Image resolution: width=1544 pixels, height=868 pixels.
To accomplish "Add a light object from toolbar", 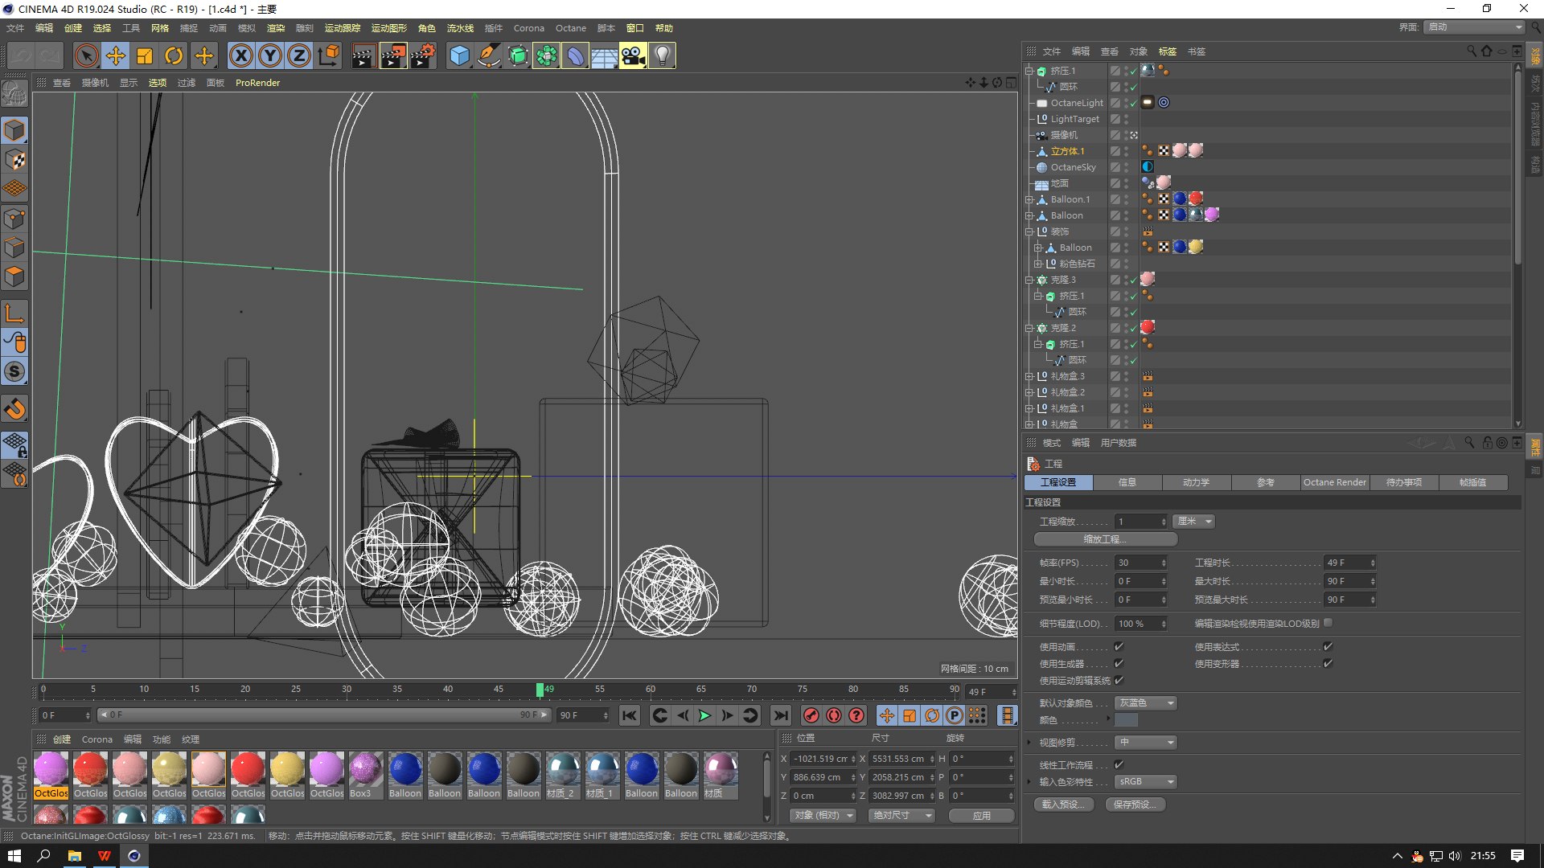I will (x=662, y=55).
